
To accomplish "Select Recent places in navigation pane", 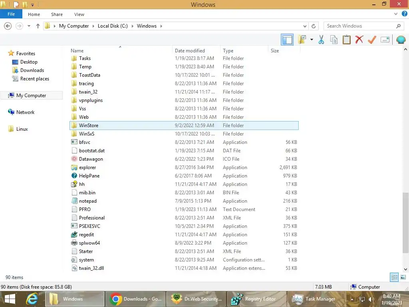I will tap(34, 79).
